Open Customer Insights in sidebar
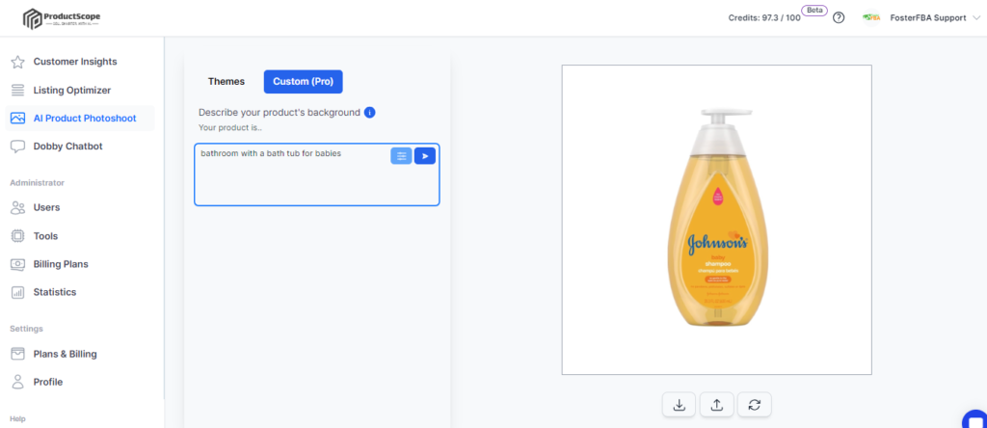 pos(75,62)
